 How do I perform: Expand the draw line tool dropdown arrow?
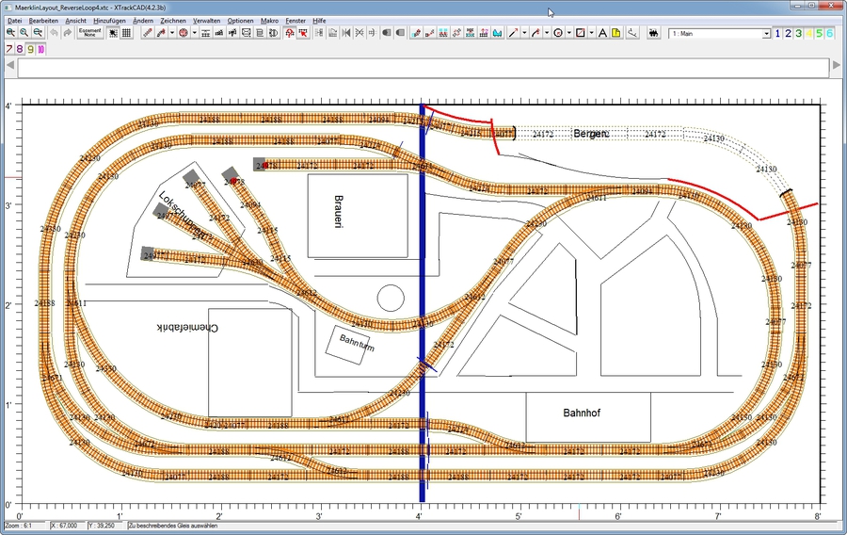(524, 33)
